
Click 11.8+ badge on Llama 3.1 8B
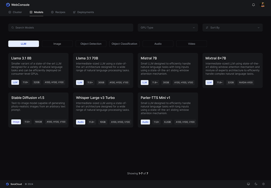pyautogui.click(x=25, y=82)
